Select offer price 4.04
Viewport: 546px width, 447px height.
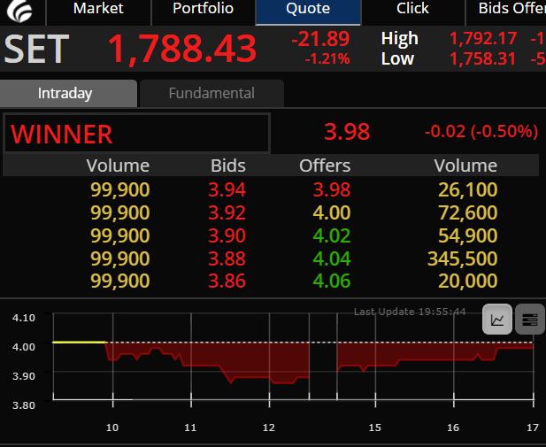(332, 258)
